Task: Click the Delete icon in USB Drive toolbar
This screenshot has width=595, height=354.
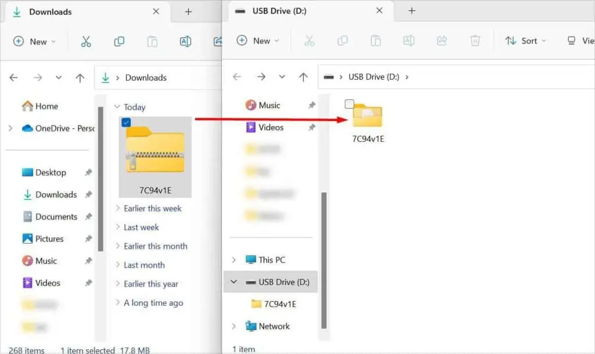Action: coord(475,41)
